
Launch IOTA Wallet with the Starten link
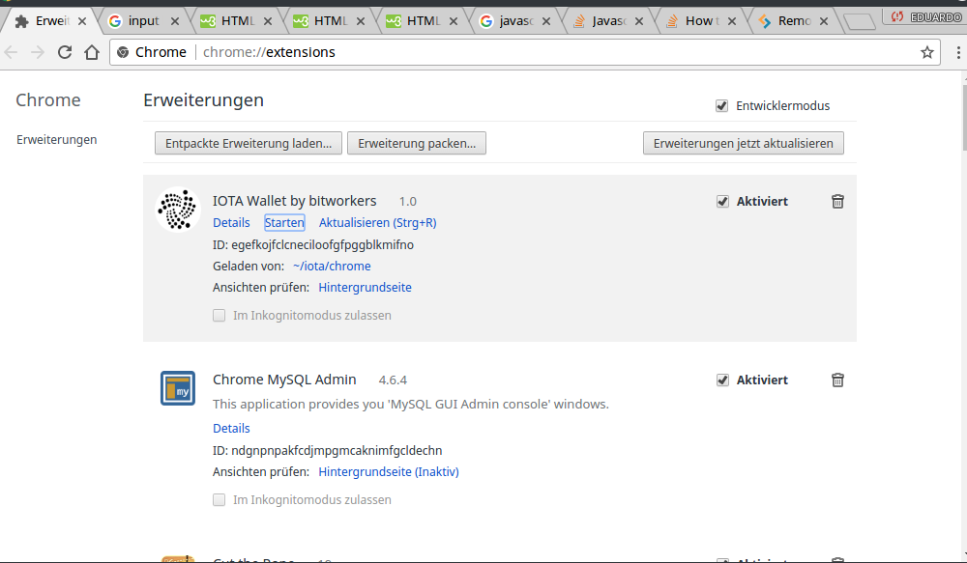click(x=284, y=222)
